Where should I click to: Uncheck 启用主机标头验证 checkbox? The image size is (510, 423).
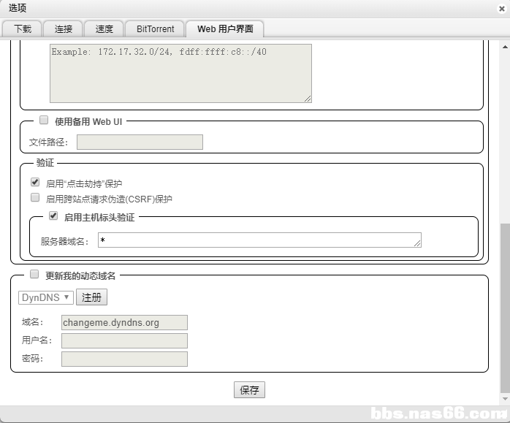point(53,216)
